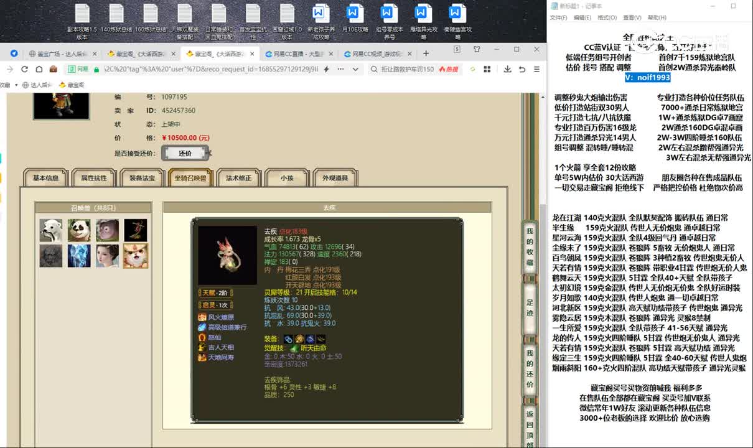
Task: Click the browser undo-close arrow icon
Action: tap(522, 69)
